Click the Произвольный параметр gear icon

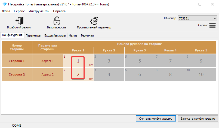coord(94,21)
